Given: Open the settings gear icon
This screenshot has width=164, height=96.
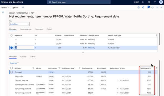Looking at the screenshot, I should coord(149,2).
